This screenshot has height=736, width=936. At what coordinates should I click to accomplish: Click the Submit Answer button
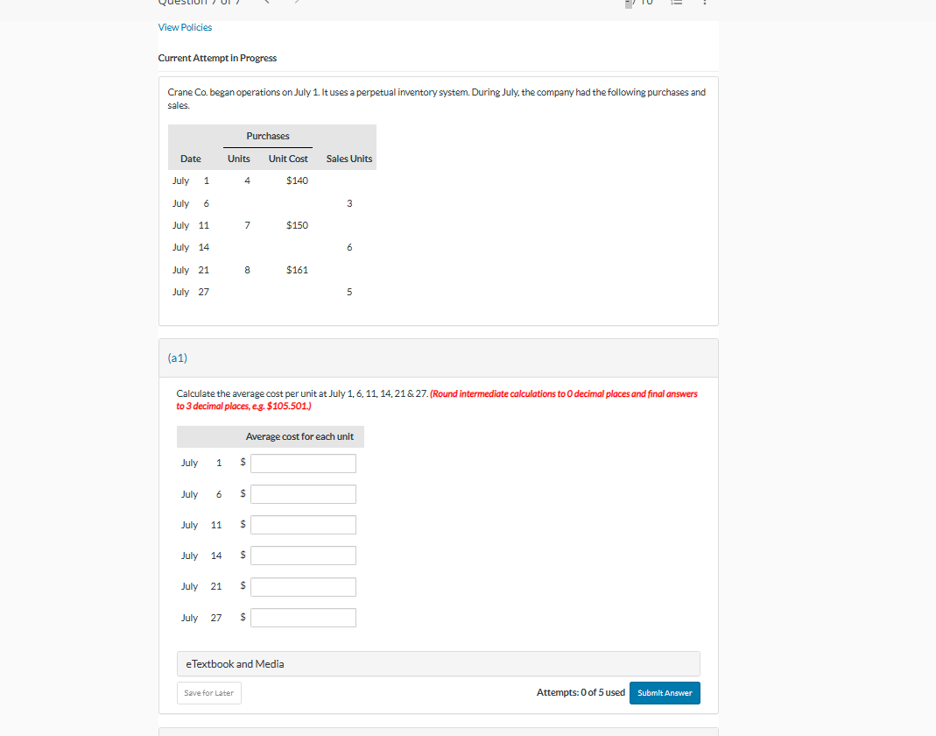(665, 692)
